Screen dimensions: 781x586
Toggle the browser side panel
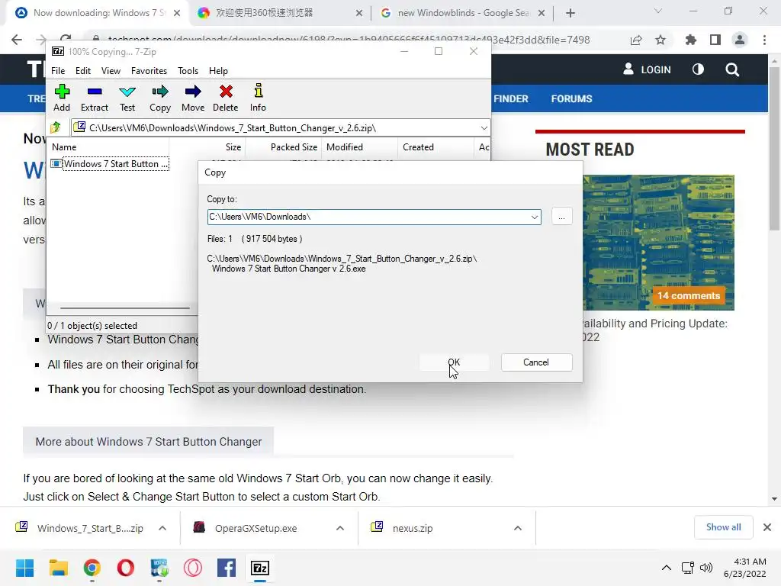(715, 40)
